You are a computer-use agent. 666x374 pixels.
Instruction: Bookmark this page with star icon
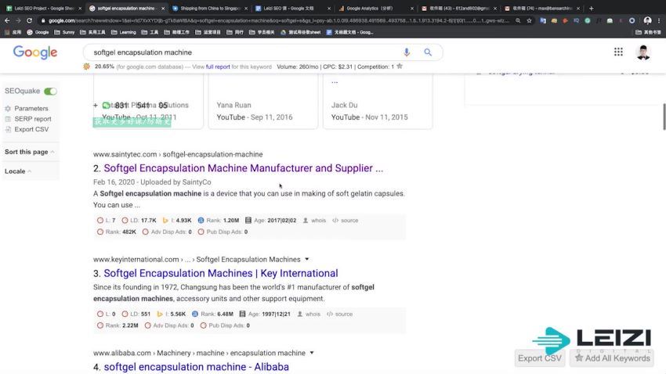click(529, 20)
